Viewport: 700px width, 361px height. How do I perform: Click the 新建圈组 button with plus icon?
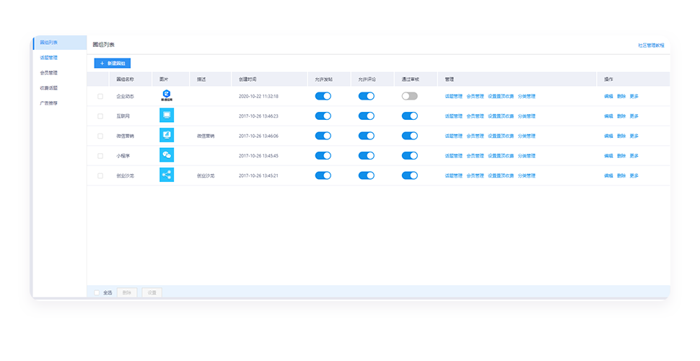[x=113, y=64]
